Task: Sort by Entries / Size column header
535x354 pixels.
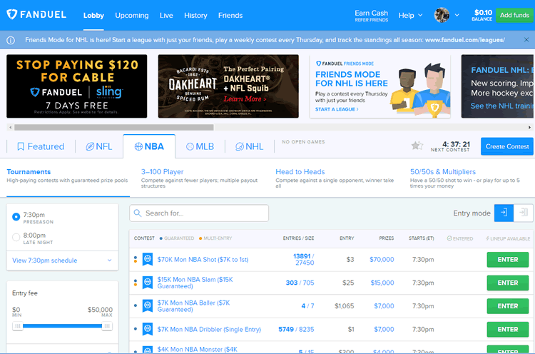Action: [x=298, y=238]
